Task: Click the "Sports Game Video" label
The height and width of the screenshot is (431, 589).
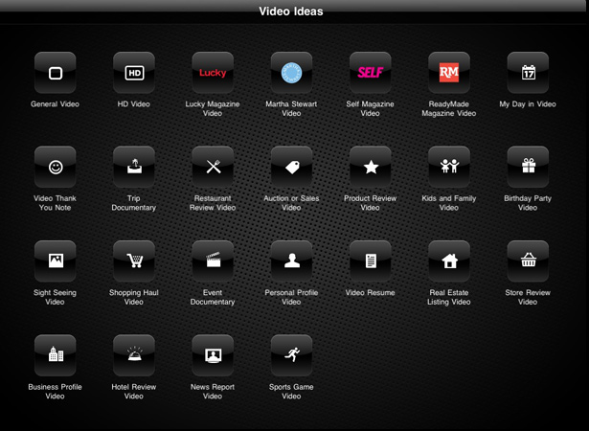Action: (291, 392)
